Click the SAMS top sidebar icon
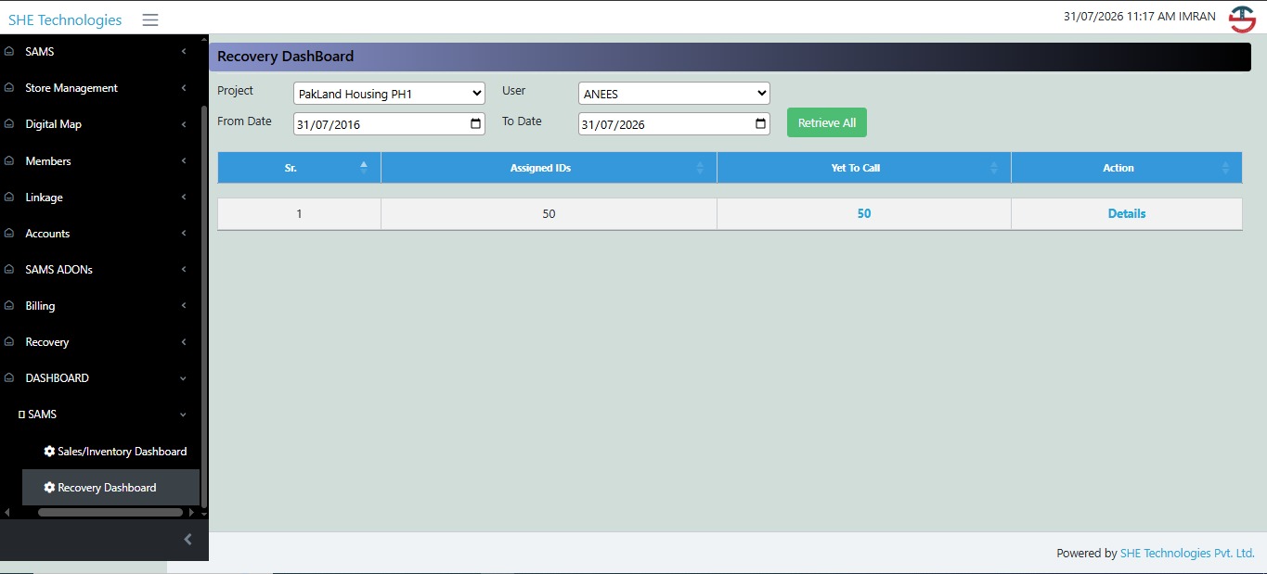The height and width of the screenshot is (574, 1267). click(x=9, y=52)
